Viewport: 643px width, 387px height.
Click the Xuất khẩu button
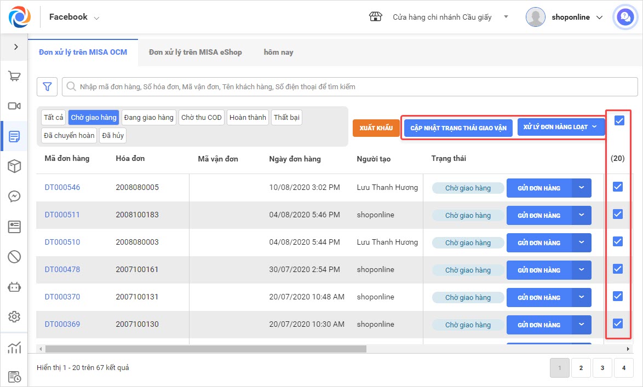point(376,128)
